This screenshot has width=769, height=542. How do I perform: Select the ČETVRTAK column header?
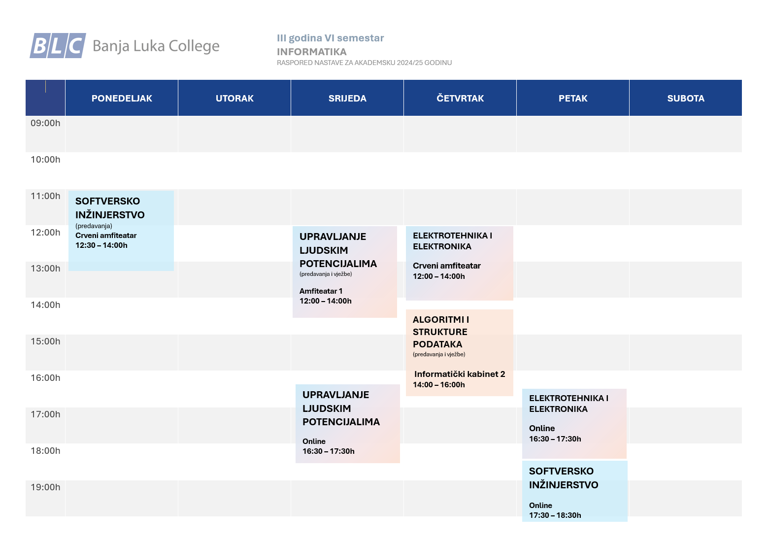pyautogui.click(x=460, y=98)
